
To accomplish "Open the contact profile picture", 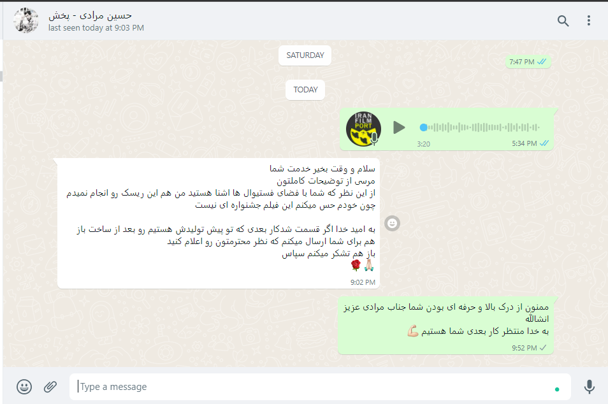I will tap(26, 20).
